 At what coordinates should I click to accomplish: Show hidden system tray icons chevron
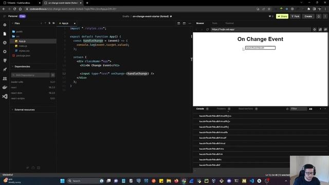coord(286,181)
